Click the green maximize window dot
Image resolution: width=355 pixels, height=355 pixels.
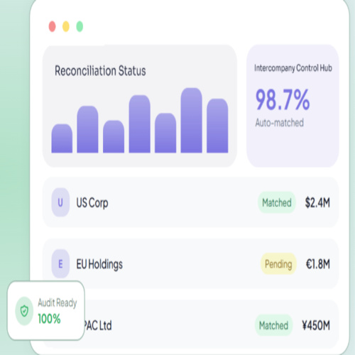click(x=80, y=26)
